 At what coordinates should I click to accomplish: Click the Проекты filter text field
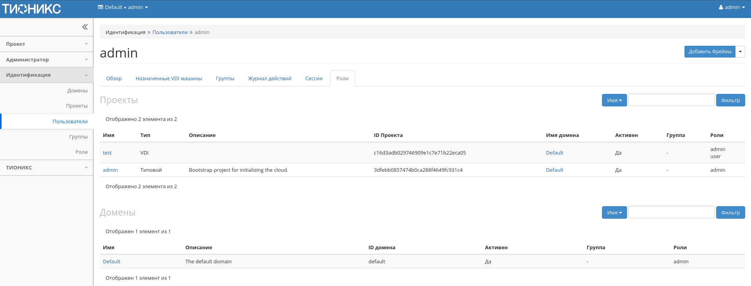pos(671,100)
